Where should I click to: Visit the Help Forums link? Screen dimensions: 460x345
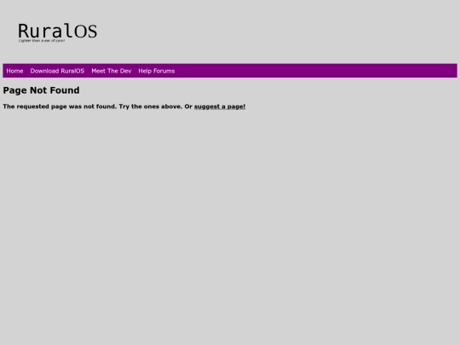[157, 71]
